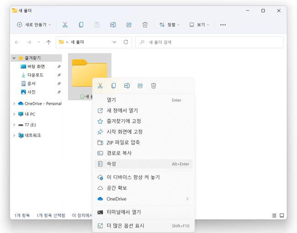This screenshot has height=233, width=297.
Task: Choose 즐겨찾기에 고정 from the context menu
Action: pyautogui.click(x=143, y=121)
